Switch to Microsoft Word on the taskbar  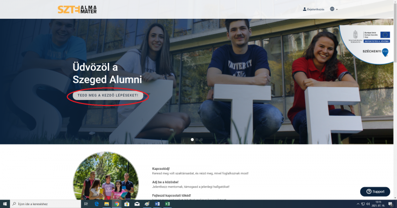(157, 204)
